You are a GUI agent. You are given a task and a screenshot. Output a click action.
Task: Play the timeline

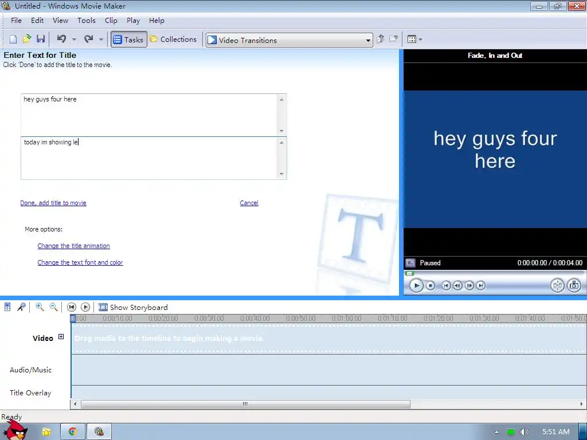pos(85,307)
